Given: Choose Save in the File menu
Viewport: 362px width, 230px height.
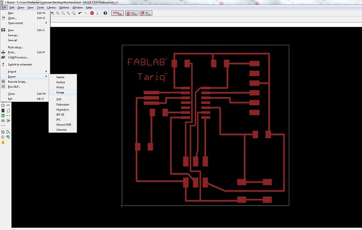Looking at the screenshot, I should point(25,30).
